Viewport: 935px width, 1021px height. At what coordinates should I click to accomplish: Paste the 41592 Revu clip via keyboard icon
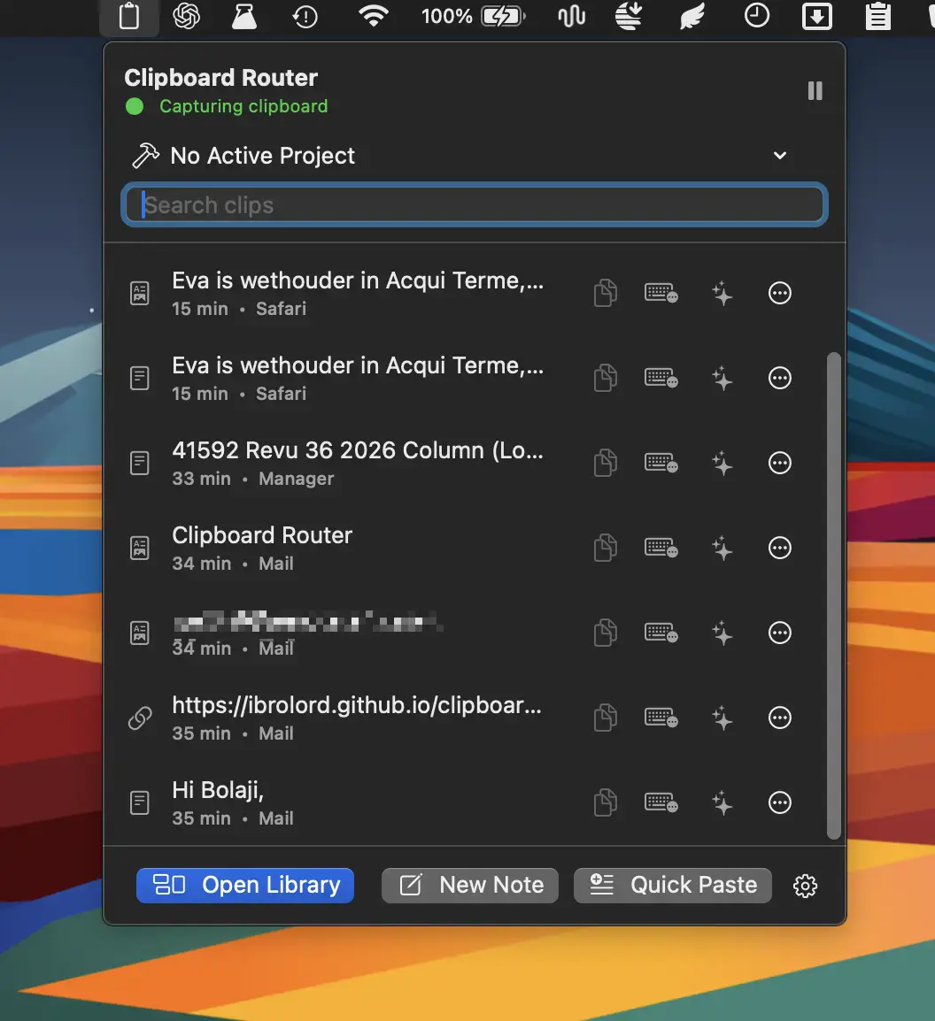(x=661, y=463)
